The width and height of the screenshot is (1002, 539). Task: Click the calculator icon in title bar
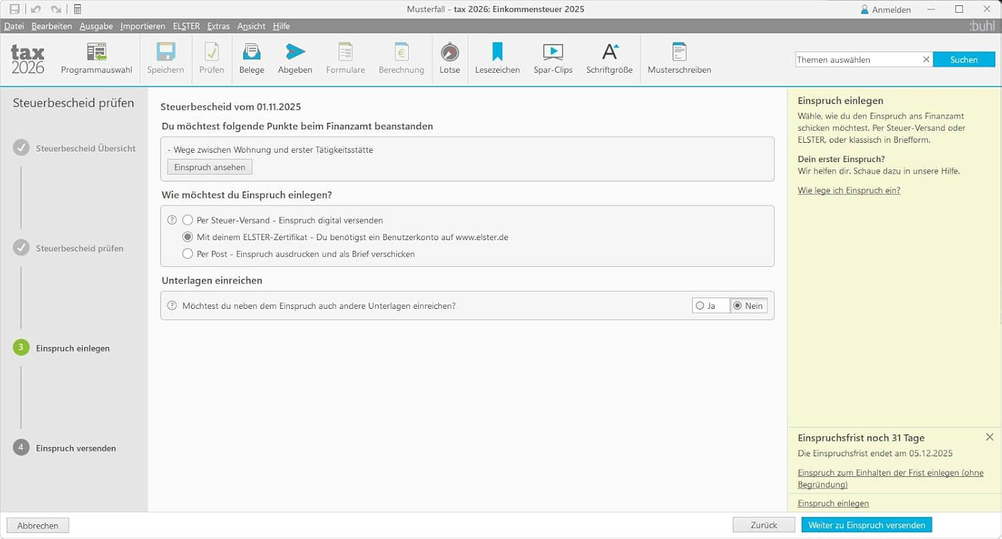[78, 9]
